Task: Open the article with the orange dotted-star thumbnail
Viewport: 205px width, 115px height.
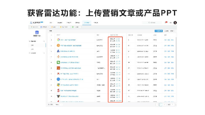Action: (x=58, y=56)
